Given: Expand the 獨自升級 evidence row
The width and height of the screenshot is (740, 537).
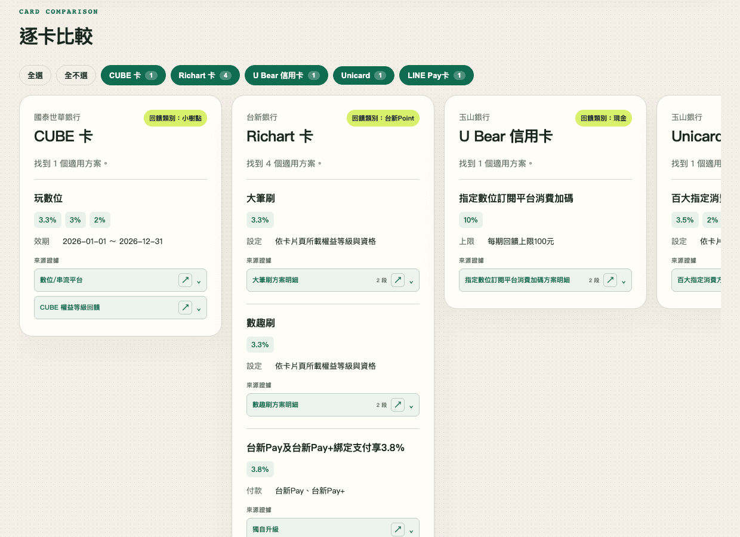Looking at the screenshot, I should point(411,530).
